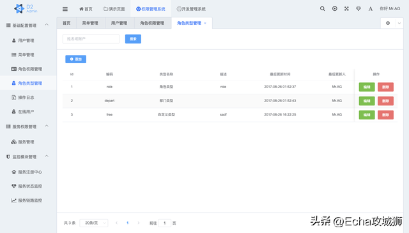Open 演示页面 in top navigation
409x233 pixels.
(x=114, y=9)
